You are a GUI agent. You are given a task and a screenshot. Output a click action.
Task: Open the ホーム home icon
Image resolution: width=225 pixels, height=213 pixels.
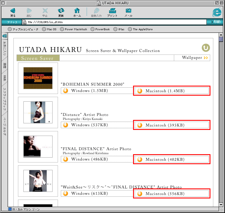point(77,12)
